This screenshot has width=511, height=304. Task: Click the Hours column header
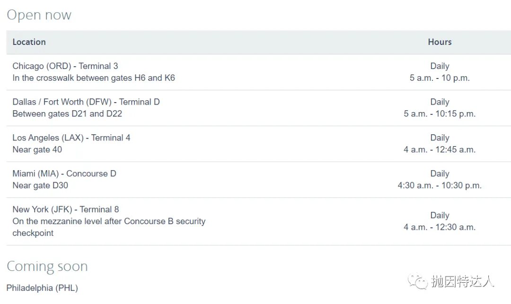click(x=440, y=42)
